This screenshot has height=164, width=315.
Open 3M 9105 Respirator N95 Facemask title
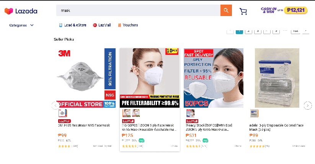point(84,125)
